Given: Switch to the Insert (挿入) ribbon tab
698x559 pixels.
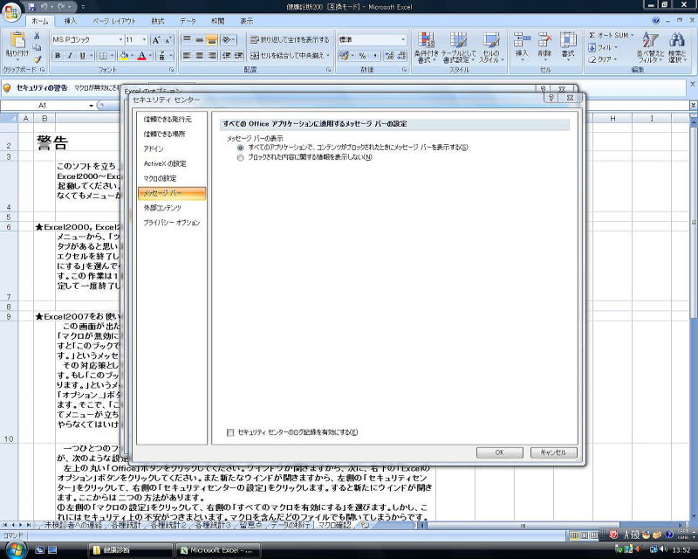Looking at the screenshot, I should click(71, 21).
